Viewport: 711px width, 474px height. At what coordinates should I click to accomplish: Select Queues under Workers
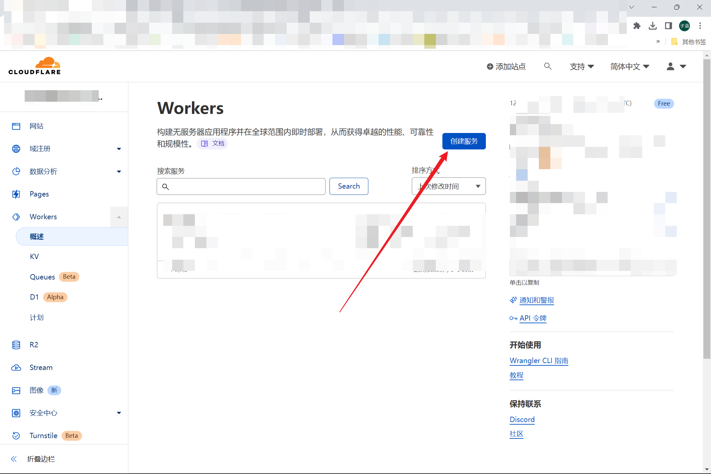point(42,277)
